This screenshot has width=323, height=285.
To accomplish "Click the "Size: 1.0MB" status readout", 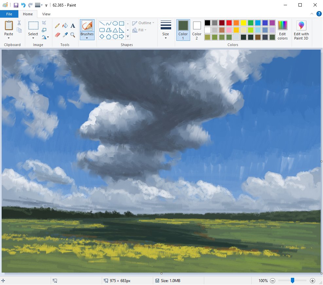I will [170, 281].
